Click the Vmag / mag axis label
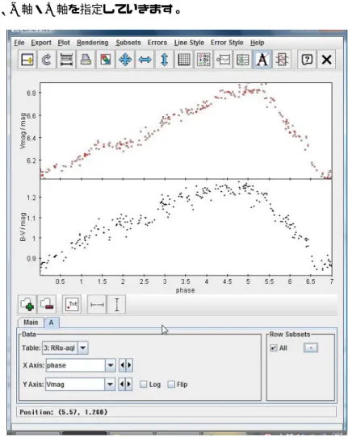348x437 pixels. click(23, 131)
